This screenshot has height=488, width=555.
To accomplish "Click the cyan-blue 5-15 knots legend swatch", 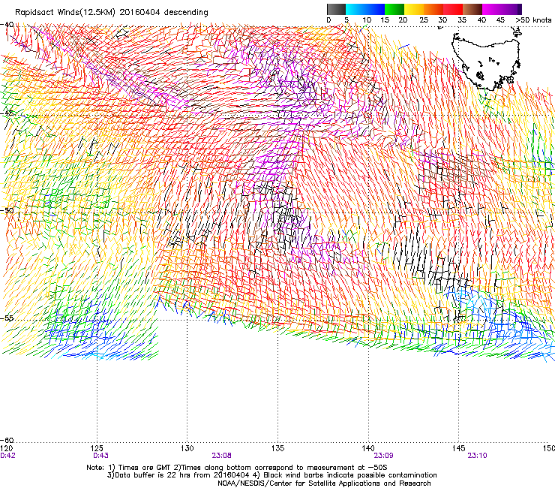I will [365, 9].
